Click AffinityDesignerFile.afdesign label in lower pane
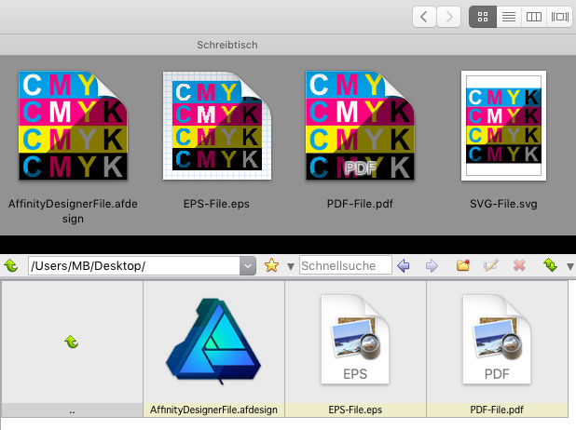Screen dimensions: 576x430 213,410
